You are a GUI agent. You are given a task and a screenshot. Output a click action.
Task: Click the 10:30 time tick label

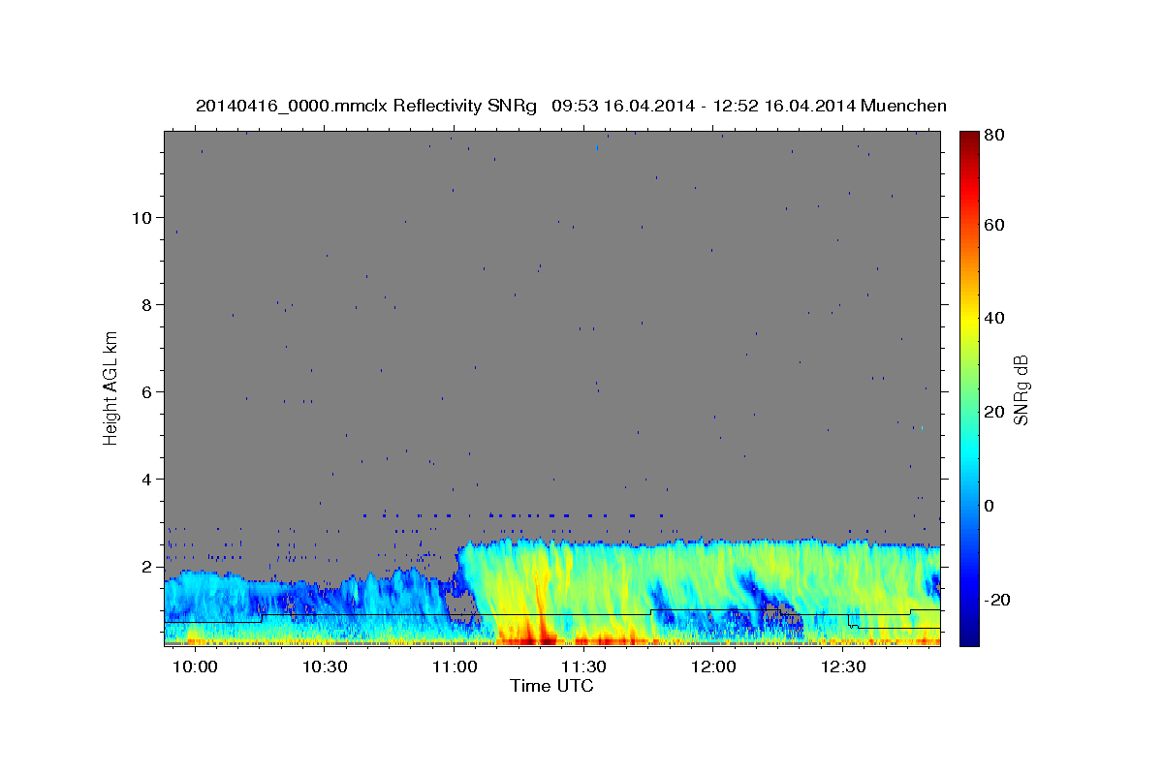[x=327, y=668]
